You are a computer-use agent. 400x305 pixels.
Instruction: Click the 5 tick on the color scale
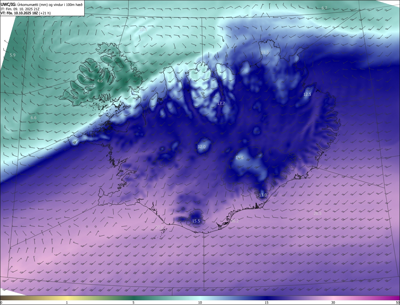pyautogui.click(x=133, y=303)
